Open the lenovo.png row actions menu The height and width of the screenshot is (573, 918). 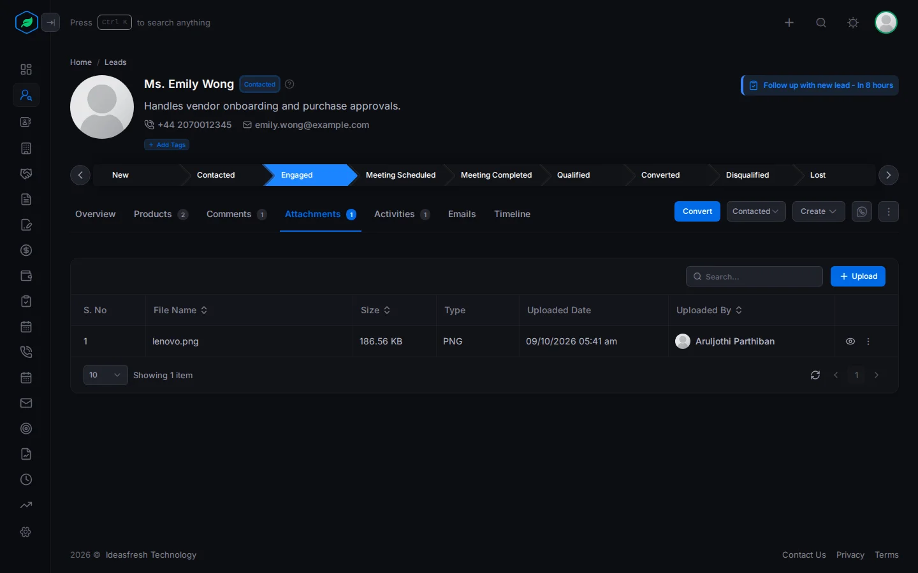point(868,341)
